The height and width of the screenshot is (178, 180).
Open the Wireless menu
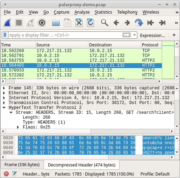click(x=151, y=12)
